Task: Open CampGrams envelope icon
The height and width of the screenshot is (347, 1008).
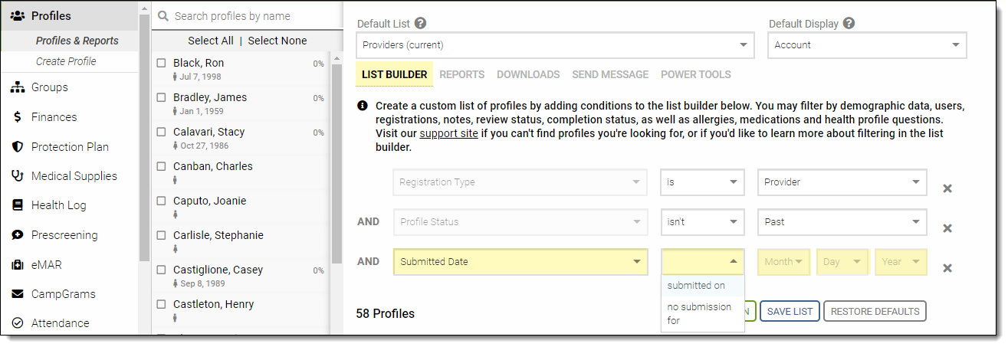Action: pyautogui.click(x=17, y=294)
